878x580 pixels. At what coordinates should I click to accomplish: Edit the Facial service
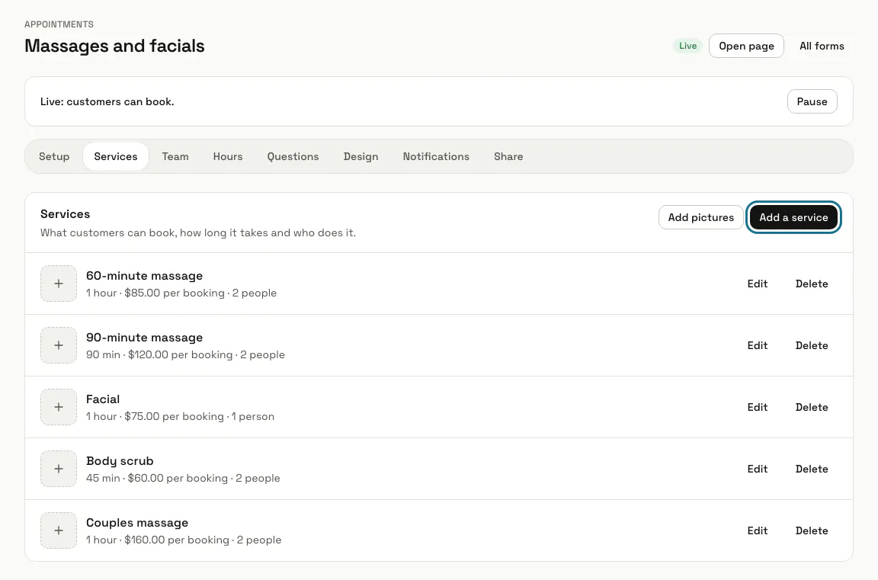coord(757,407)
